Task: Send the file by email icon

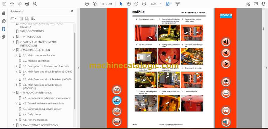Action: click(x=256, y=4)
